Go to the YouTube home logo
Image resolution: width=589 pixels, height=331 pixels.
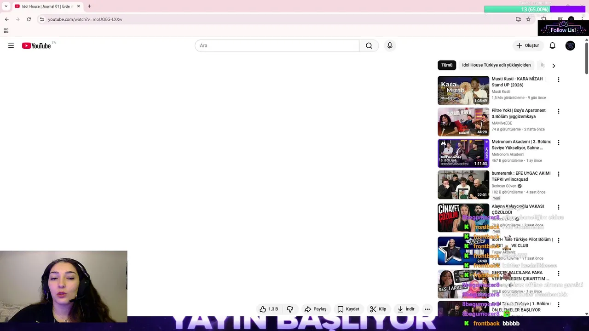(x=36, y=46)
